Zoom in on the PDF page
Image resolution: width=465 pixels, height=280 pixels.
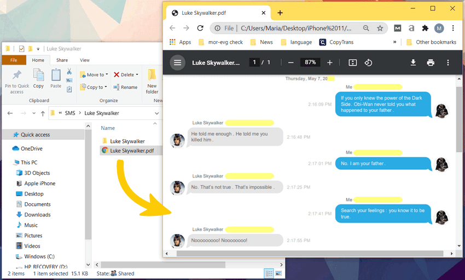click(329, 62)
